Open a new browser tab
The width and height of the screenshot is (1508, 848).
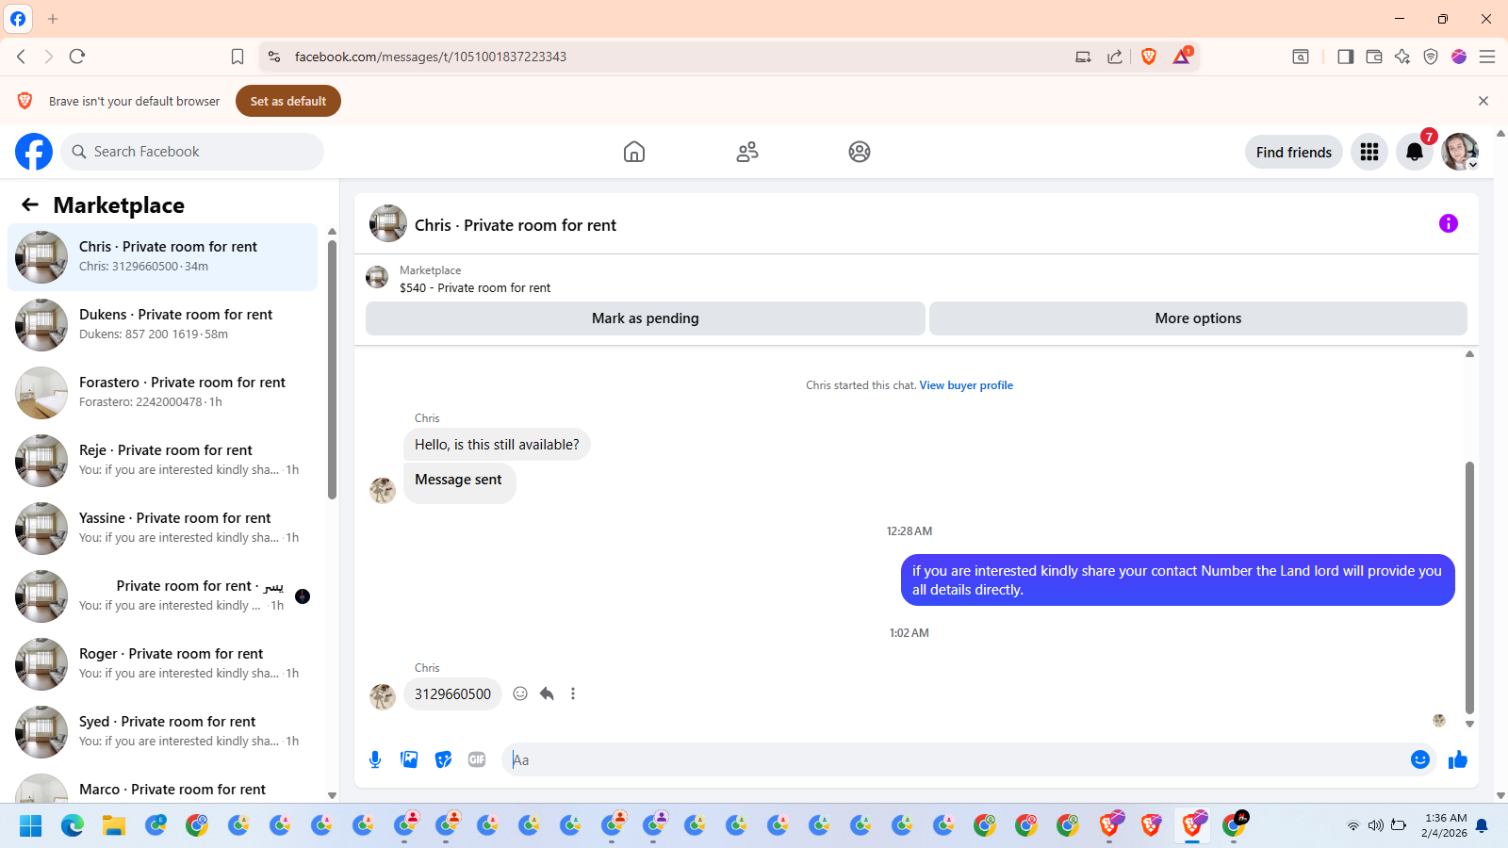pos(53,19)
